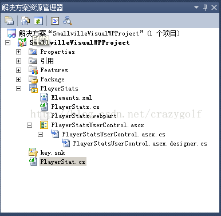The height and width of the screenshot is (216, 221).
Task: Select the 引用 tree item
Action: pos(47,61)
